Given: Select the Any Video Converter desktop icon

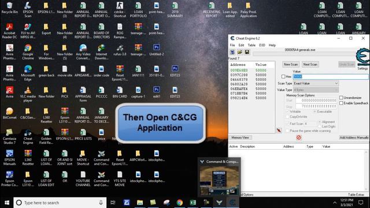Looking at the screenshot, I should tap(83, 52).
